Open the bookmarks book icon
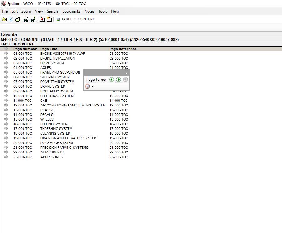 42,19
